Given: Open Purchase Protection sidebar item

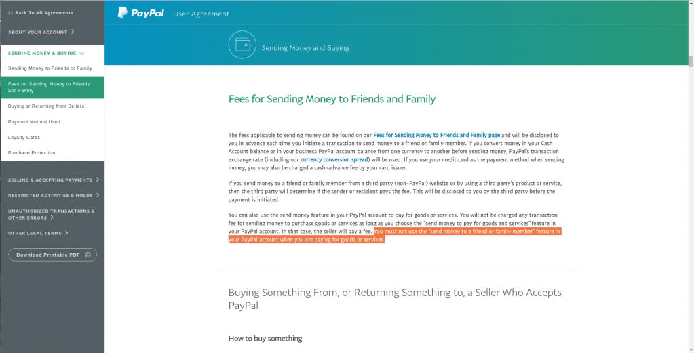Looking at the screenshot, I should coord(52,152).
